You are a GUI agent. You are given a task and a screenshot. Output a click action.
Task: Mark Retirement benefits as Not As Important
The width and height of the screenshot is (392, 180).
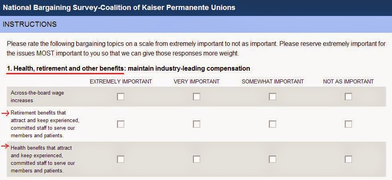(348, 124)
